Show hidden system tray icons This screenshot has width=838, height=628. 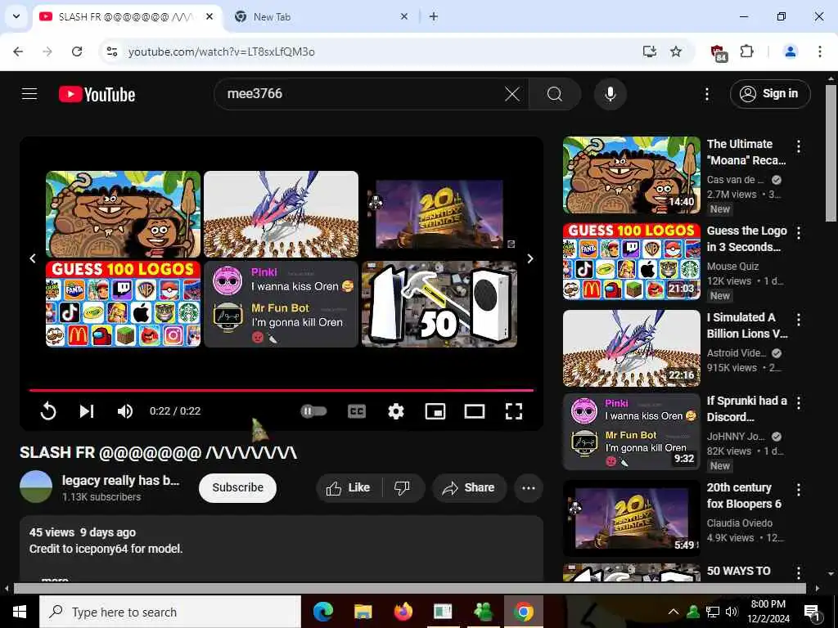pyautogui.click(x=674, y=612)
